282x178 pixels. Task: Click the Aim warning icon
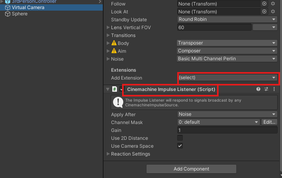pos(114,51)
